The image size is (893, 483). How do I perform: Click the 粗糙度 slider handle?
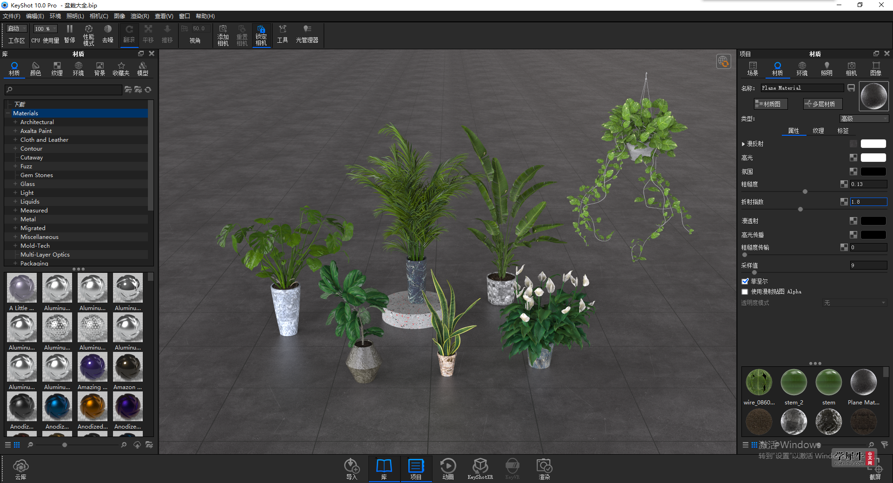(805, 192)
